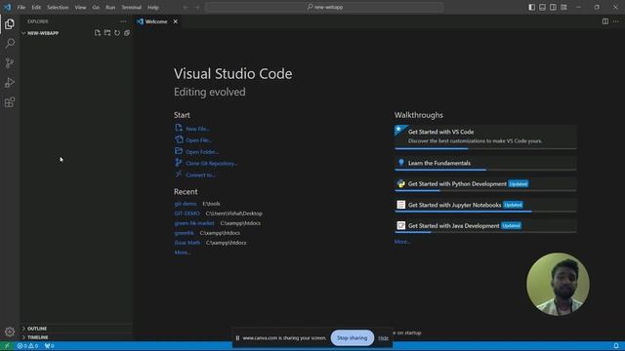The width and height of the screenshot is (625, 351).
Task: Click the remote window indicator in status bar
Action: pyautogui.click(x=7, y=346)
